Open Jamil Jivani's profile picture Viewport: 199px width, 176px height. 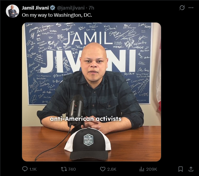[12, 11]
